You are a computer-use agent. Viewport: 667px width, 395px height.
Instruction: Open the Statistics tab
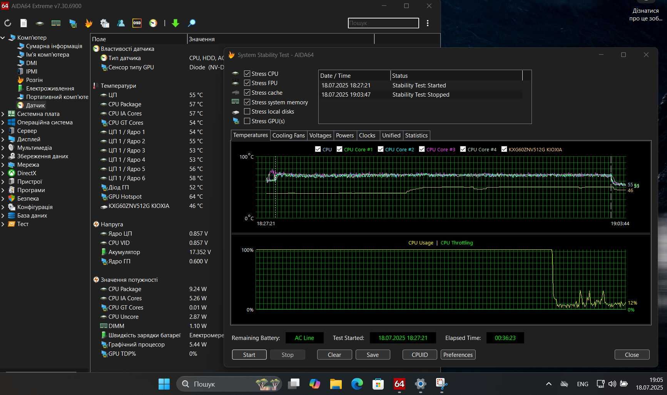pyautogui.click(x=416, y=135)
